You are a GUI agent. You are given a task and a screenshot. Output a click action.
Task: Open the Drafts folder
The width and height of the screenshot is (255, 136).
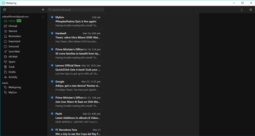(x=12, y=72)
